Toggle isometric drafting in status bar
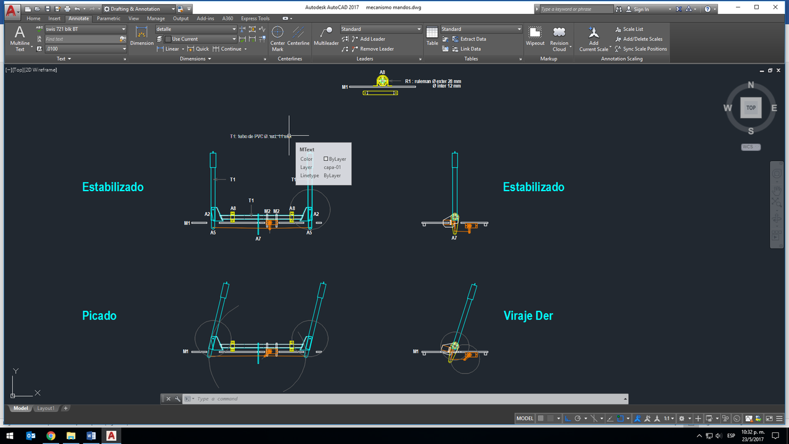 594,418
